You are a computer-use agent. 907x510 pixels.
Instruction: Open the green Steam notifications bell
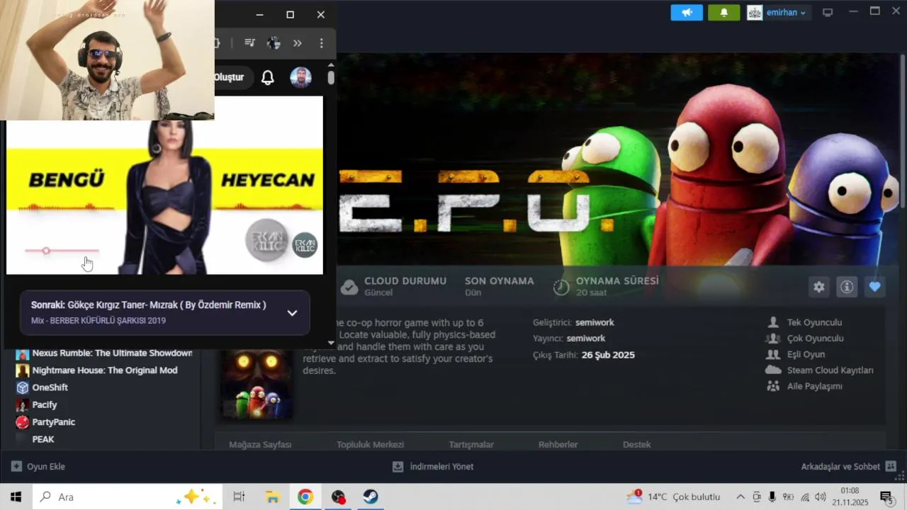point(723,13)
